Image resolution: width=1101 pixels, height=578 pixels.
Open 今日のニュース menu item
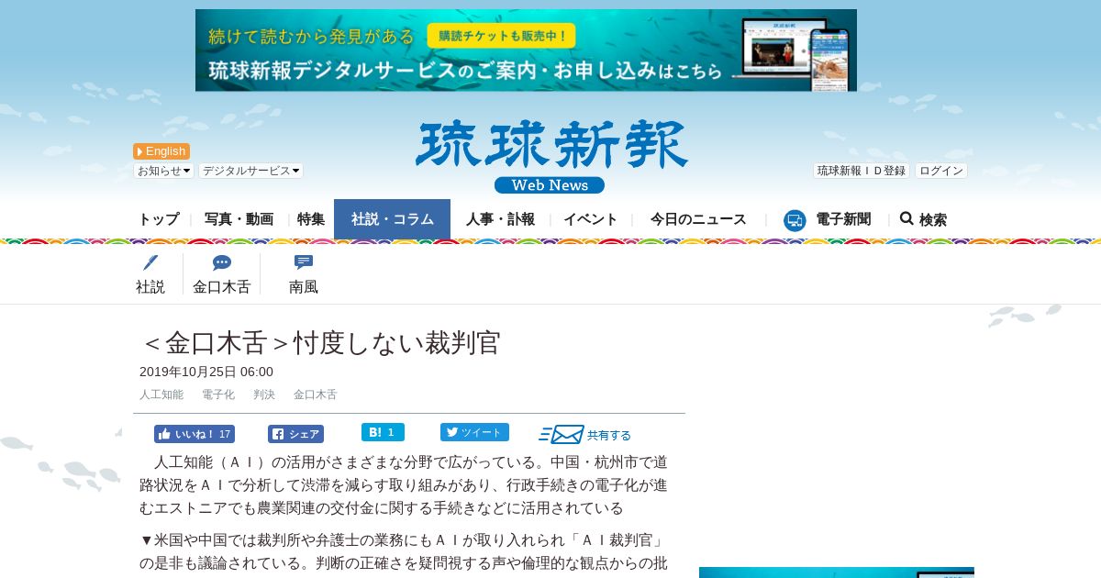point(698,219)
